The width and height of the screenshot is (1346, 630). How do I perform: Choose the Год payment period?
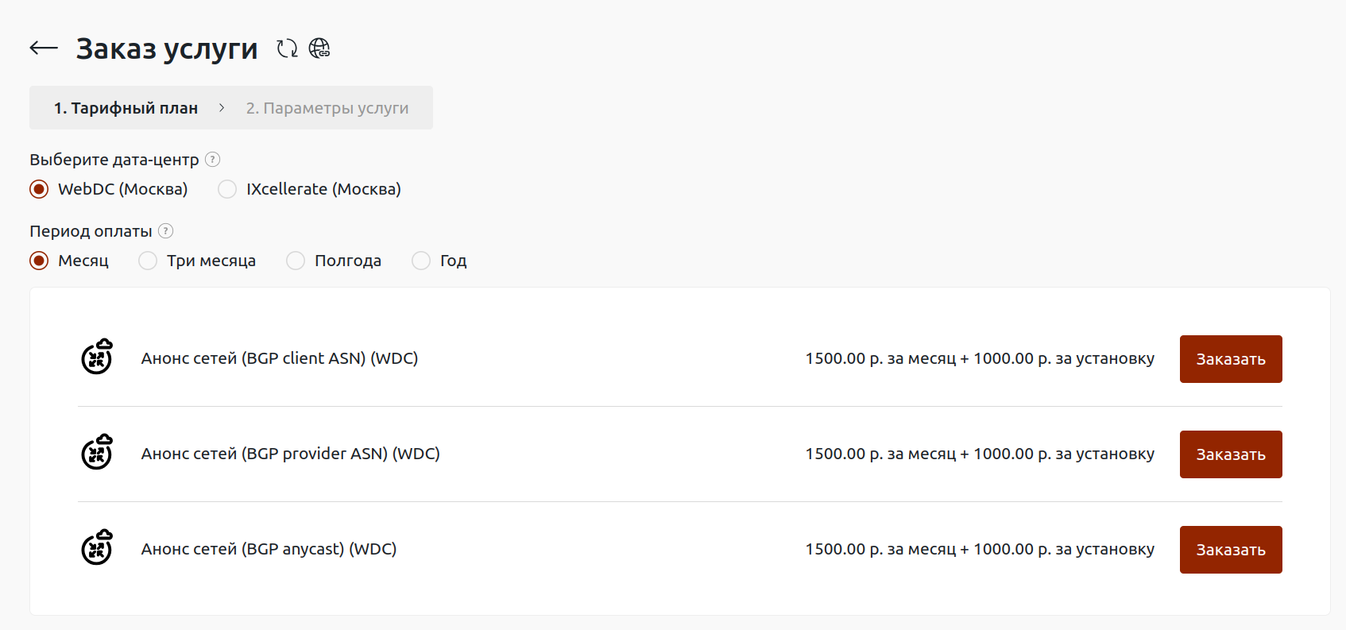click(x=421, y=261)
